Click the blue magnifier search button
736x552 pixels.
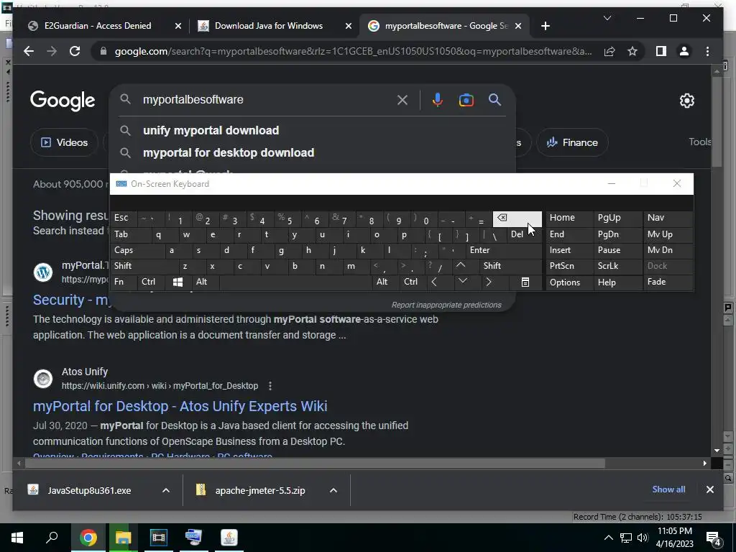coord(494,99)
